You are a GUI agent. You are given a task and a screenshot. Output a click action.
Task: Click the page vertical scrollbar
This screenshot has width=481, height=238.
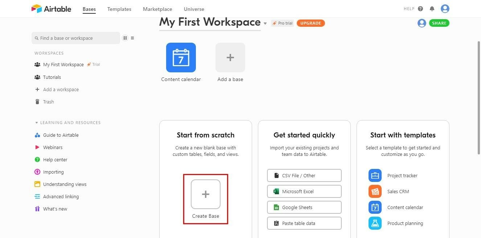478,98
